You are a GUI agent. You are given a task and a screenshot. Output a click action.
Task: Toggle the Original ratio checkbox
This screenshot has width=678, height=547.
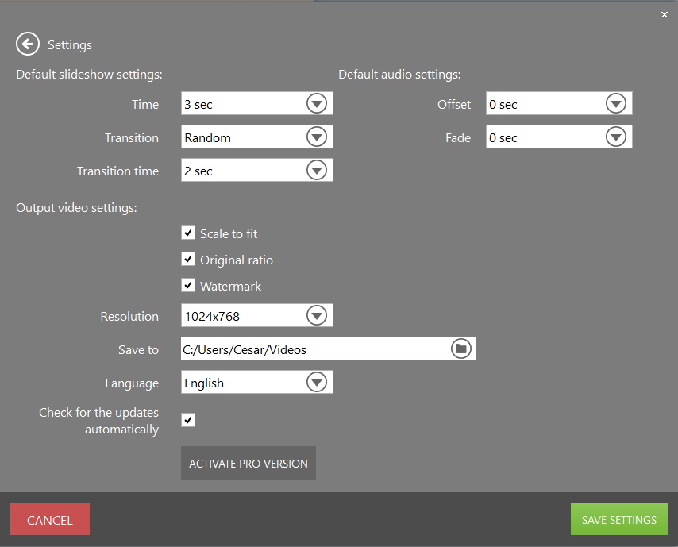pos(188,259)
